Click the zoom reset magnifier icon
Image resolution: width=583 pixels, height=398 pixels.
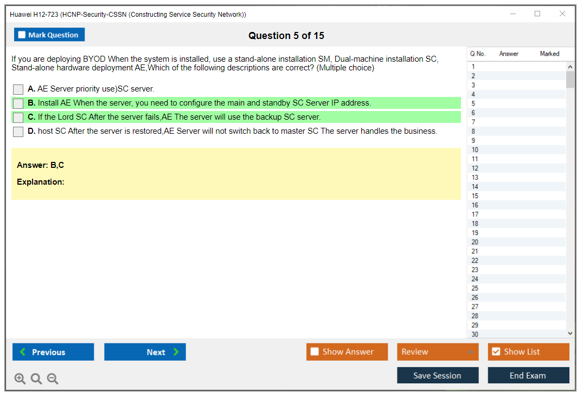click(x=36, y=379)
